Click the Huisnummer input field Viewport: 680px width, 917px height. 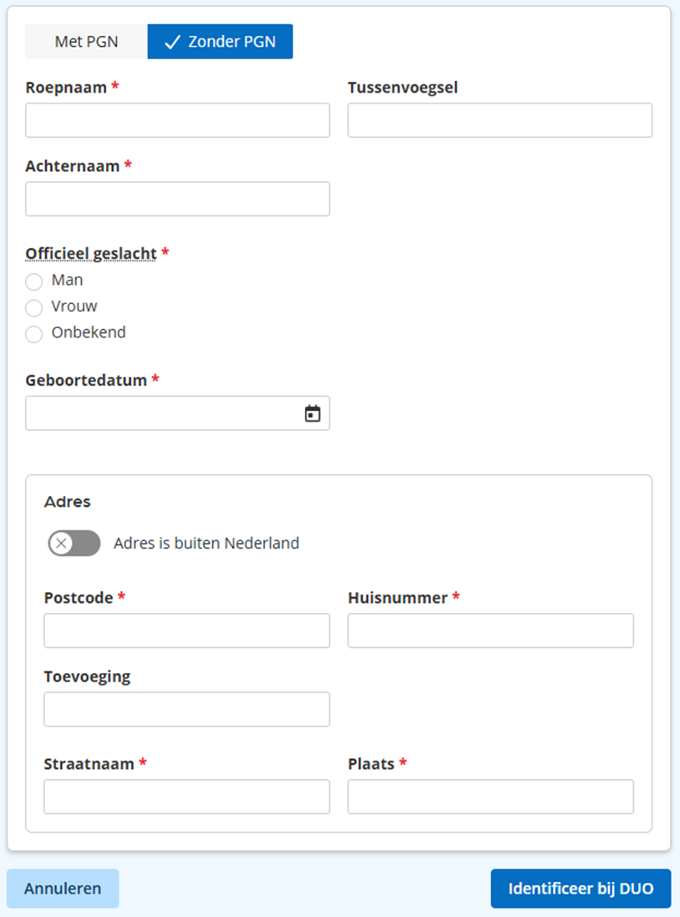tap(490, 631)
